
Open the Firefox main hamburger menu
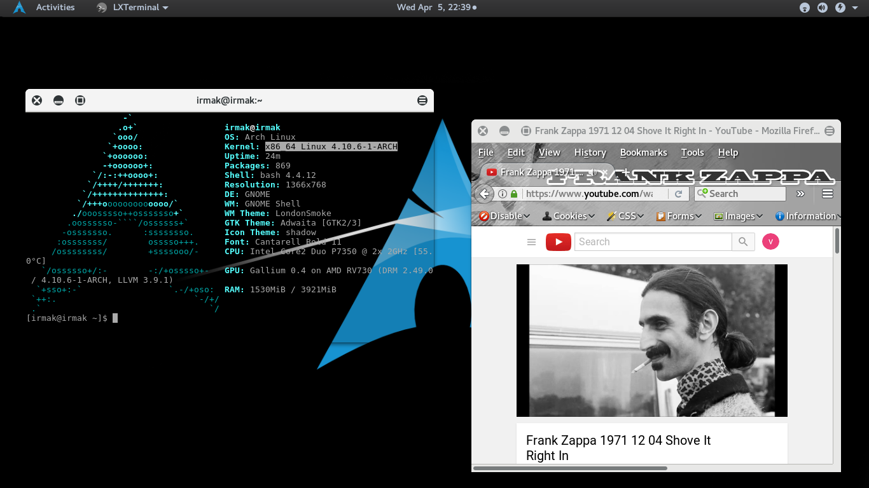point(828,194)
